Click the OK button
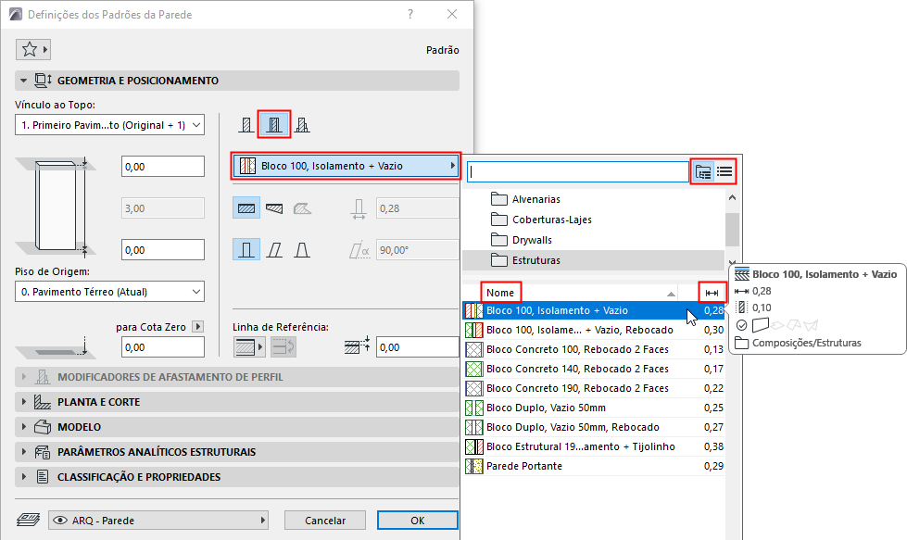907x540 pixels. coord(418,521)
